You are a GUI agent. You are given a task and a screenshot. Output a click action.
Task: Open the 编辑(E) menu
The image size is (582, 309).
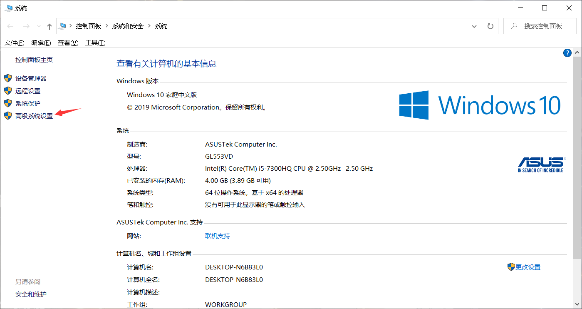41,43
